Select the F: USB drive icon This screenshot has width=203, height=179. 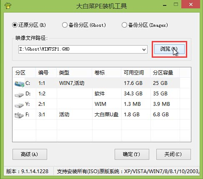pos(19,115)
